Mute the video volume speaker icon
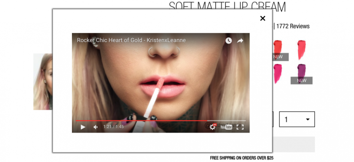Viewport: 354px width, 162px height. 95,127
